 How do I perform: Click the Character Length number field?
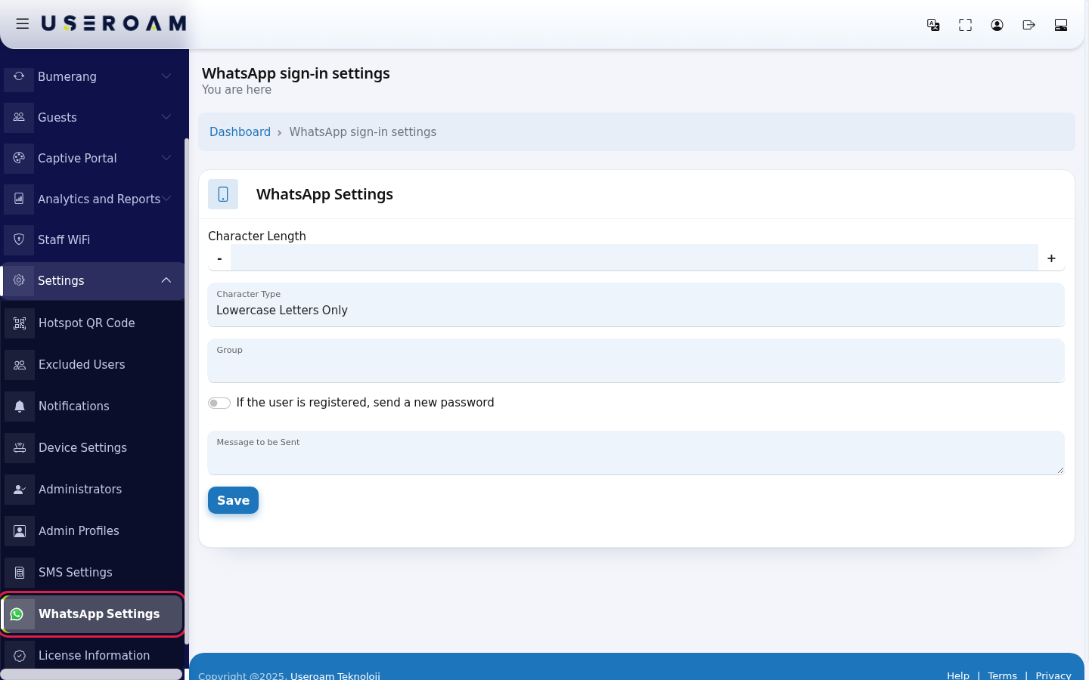pos(634,258)
